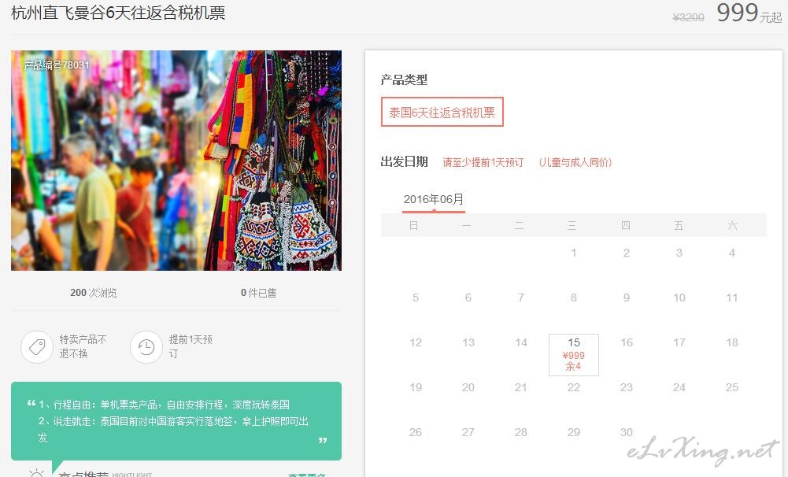Viewport: 788px width, 477px height.
Task: Select date 16 in the June calendar
Action: click(626, 342)
